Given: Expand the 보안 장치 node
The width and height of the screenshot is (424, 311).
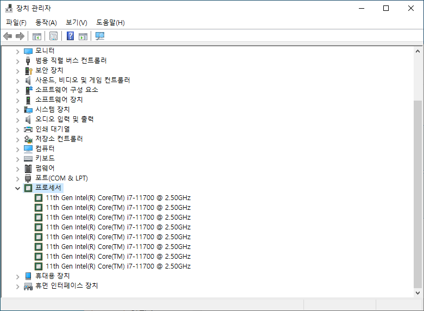Looking at the screenshot, I should pyautogui.click(x=17, y=71).
